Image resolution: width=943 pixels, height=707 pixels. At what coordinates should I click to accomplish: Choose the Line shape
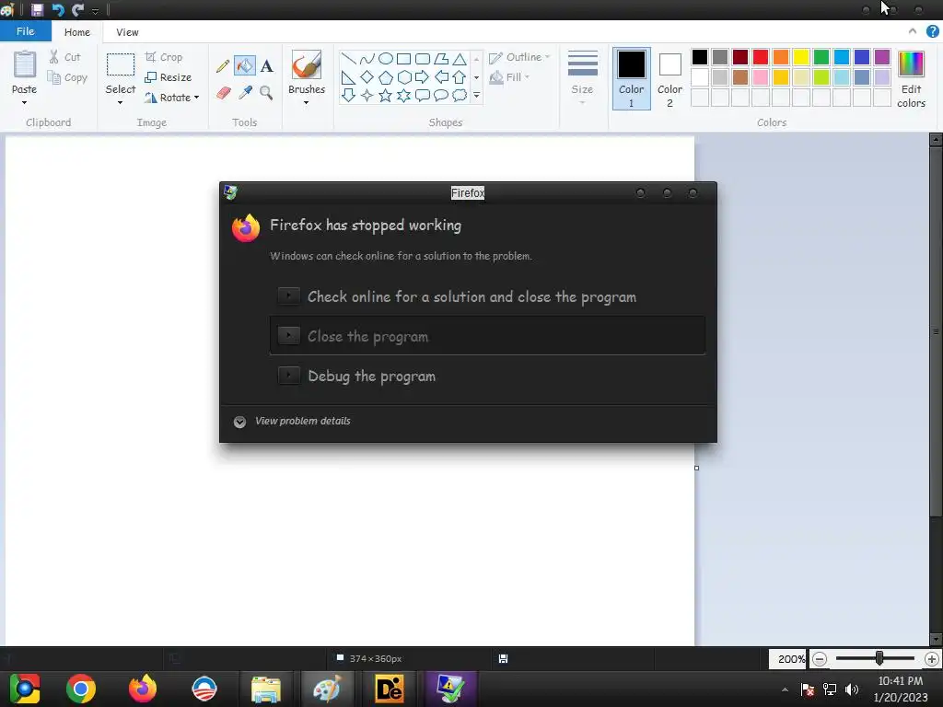(348, 59)
